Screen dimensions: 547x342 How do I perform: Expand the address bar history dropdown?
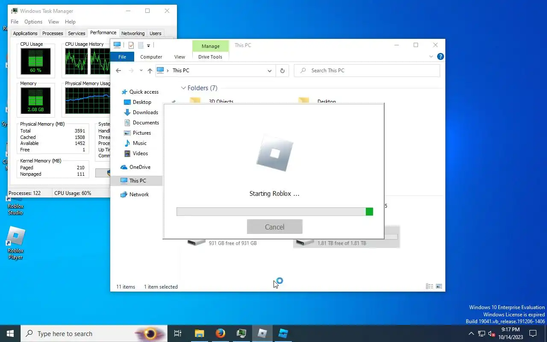point(270,71)
